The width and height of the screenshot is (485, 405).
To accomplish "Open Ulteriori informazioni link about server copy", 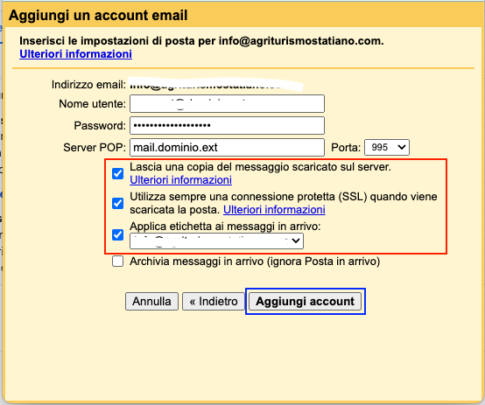I will point(180,180).
